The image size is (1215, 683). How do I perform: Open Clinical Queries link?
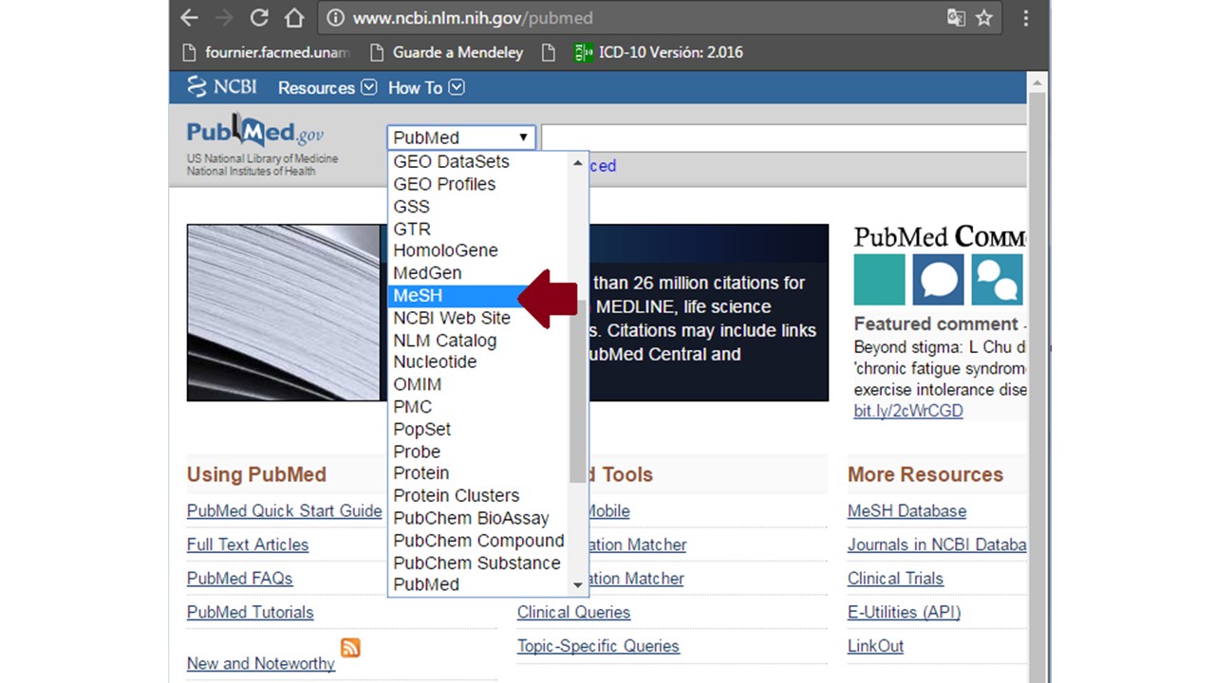(574, 613)
